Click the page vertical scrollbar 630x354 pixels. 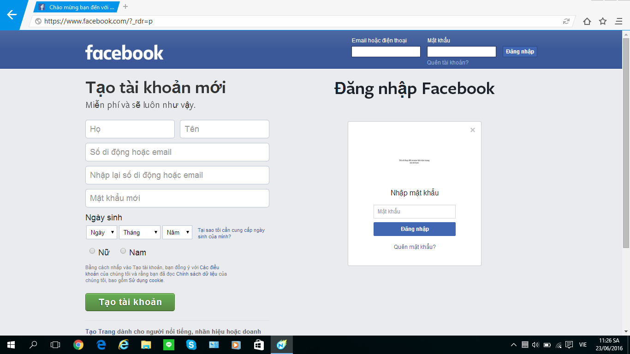point(626,138)
